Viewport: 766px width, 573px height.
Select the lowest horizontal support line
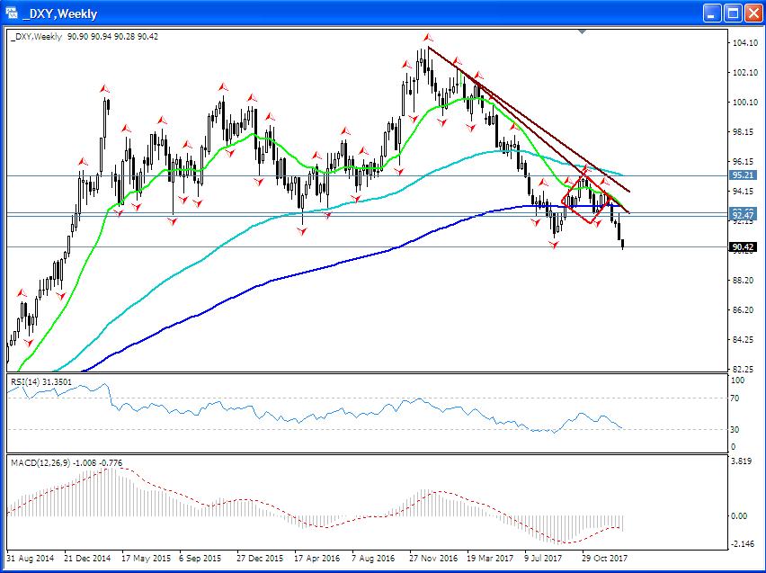270,247
